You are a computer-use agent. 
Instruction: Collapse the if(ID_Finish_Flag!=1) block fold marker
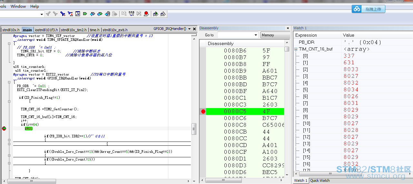9,101
